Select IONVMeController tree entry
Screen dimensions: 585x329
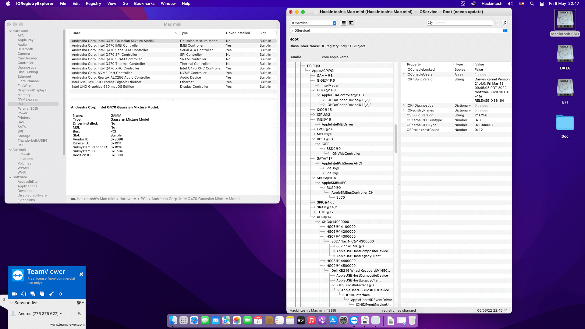(x=346, y=154)
